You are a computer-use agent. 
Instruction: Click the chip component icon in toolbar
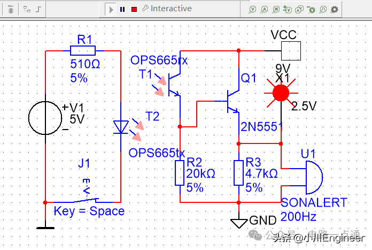[x=11, y=10]
